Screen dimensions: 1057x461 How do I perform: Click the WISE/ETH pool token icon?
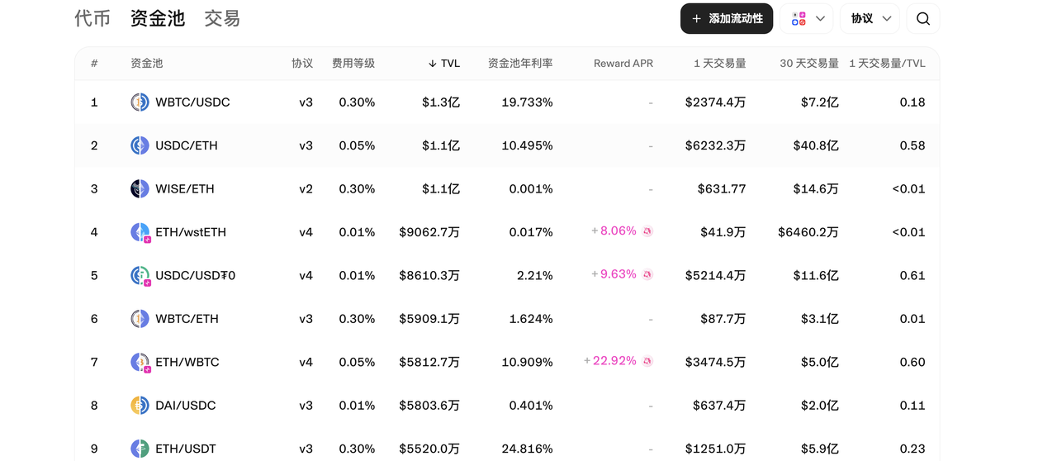[x=140, y=188]
